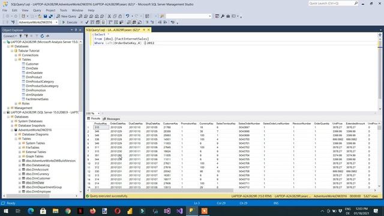This screenshot has width=384, height=216.
Task: Click the OrderDateKey column header
Action: tap(118, 124)
